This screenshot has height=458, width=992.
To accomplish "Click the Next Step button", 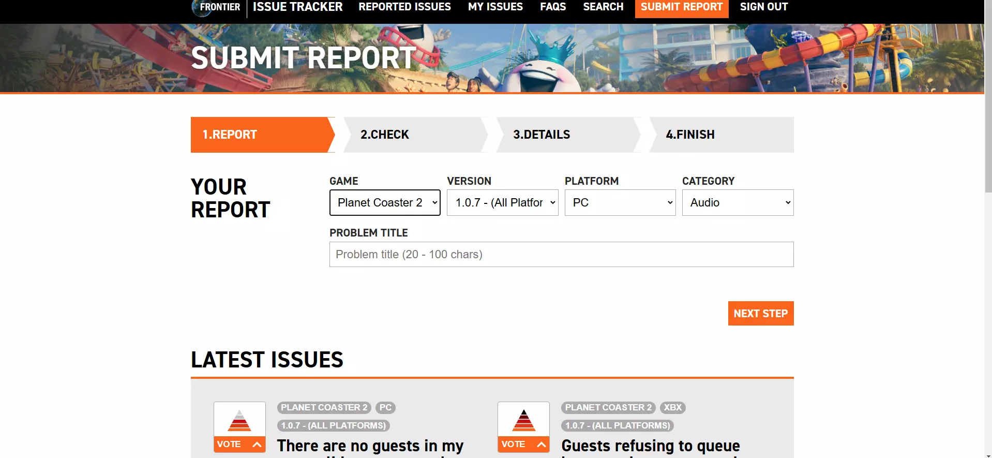I will click(761, 313).
